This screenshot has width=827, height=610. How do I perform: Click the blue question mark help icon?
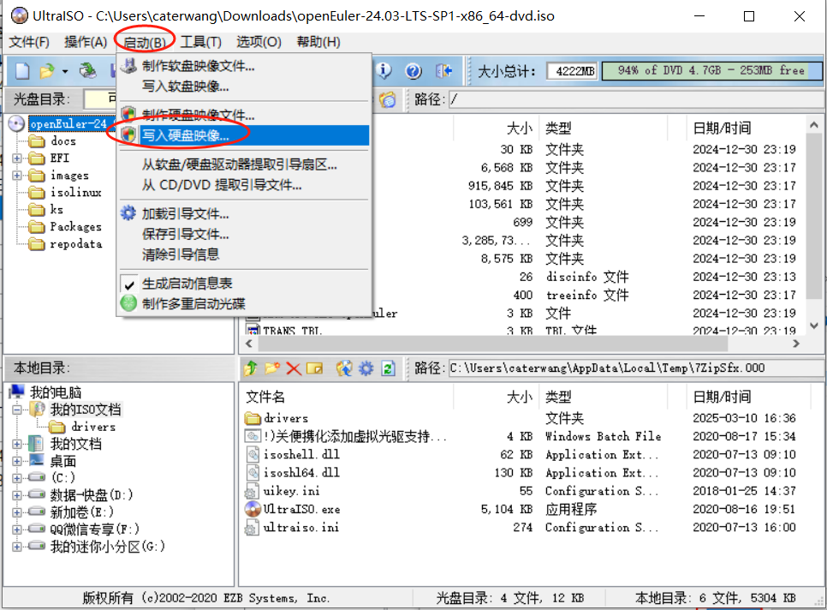(413, 70)
